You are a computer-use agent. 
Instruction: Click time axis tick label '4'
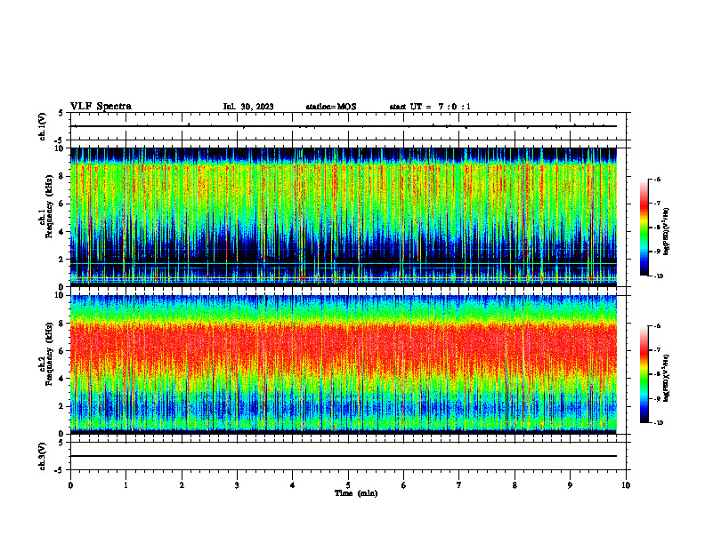(293, 485)
